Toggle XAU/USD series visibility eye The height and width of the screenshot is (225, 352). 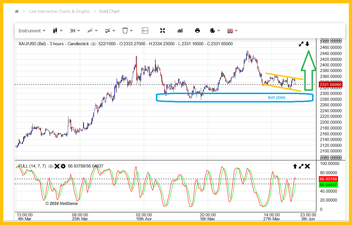(93, 44)
